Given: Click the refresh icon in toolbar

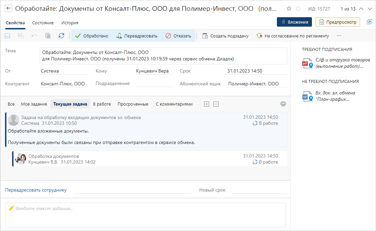Looking at the screenshot, I should (61, 36).
